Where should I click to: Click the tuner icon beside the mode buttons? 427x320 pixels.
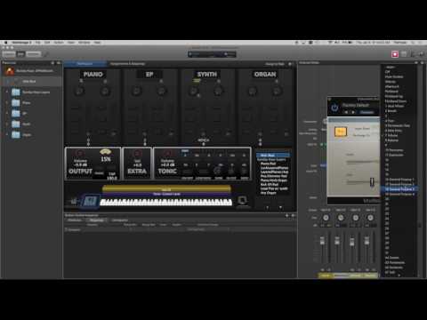pyautogui.click(x=46, y=54)
